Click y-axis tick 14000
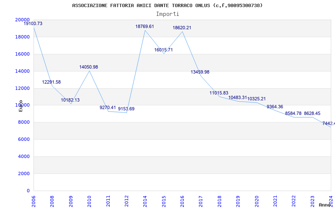The height and width of the screenshot is (209, 335). 23,71
